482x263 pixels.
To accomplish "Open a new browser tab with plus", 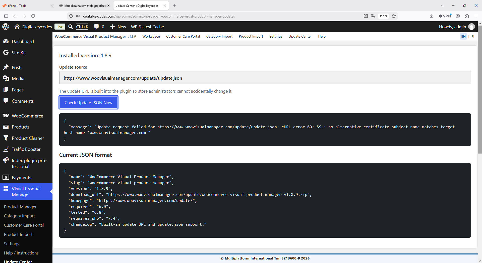I will coord(174,6).
